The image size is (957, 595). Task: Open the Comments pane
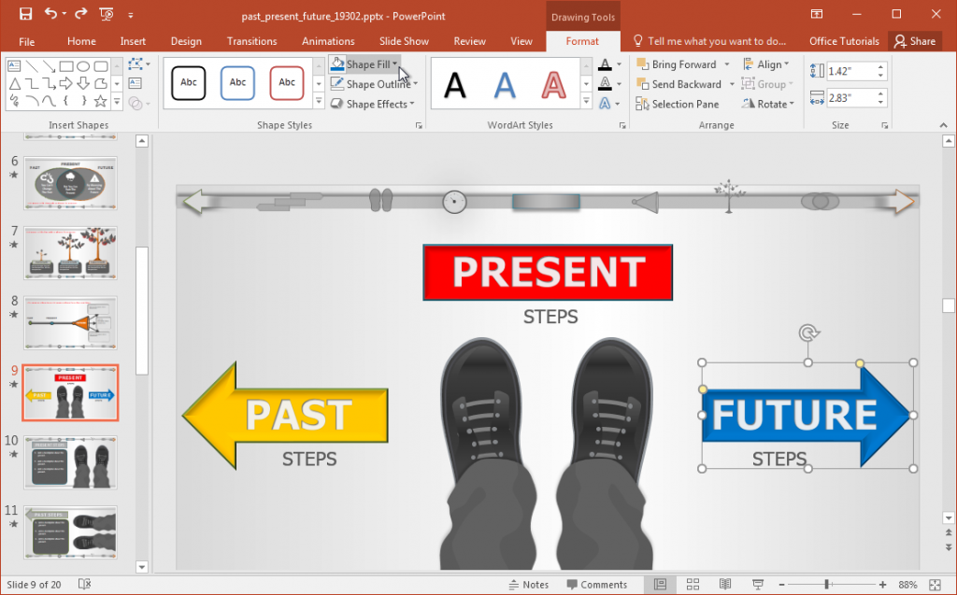(598, 584)
